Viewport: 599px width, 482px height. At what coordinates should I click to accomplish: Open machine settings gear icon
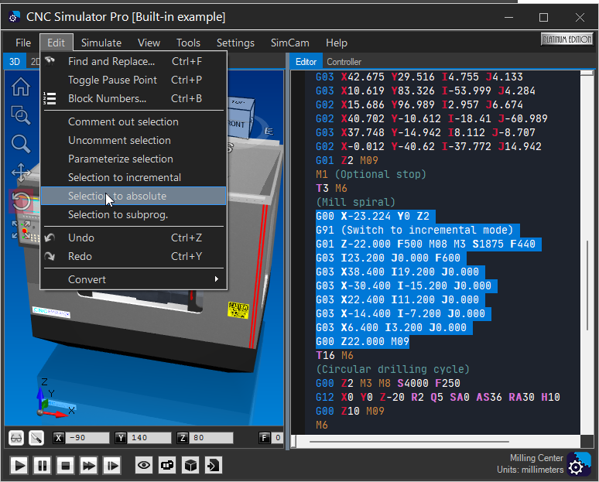click(578, 464)
